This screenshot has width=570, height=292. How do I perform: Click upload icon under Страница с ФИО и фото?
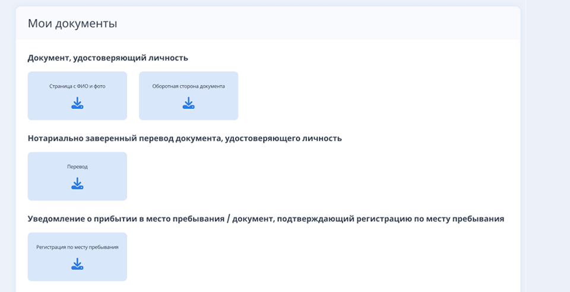click(77, 103)
